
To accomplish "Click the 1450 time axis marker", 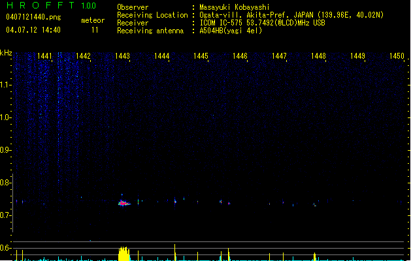I will (397, 56).
